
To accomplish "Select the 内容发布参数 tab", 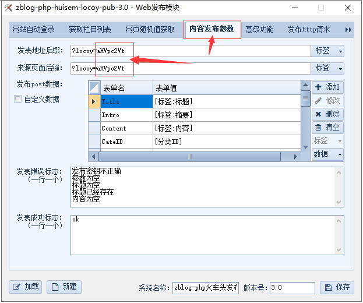I will click(x=212, y=29).
